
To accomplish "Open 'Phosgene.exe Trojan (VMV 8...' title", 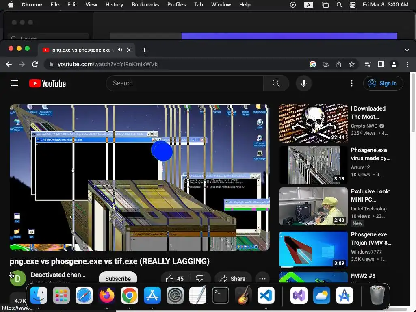I will tap(371, 238).
